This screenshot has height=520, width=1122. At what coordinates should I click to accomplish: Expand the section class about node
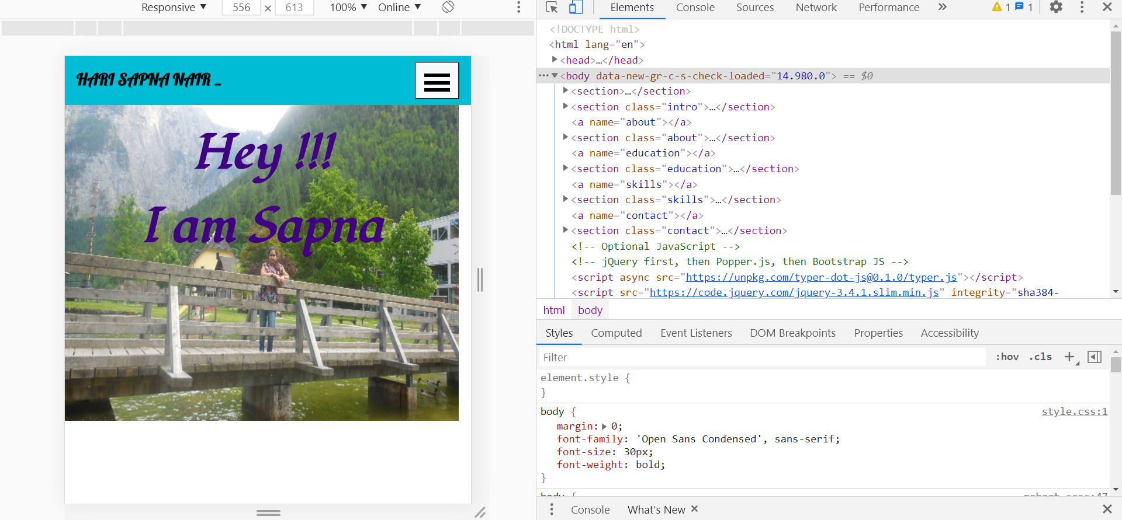coord(566,137)
